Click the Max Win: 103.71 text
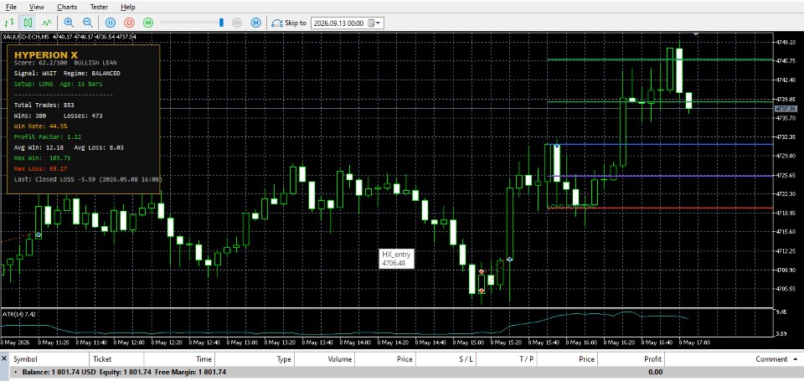 [x=42, y=158]
